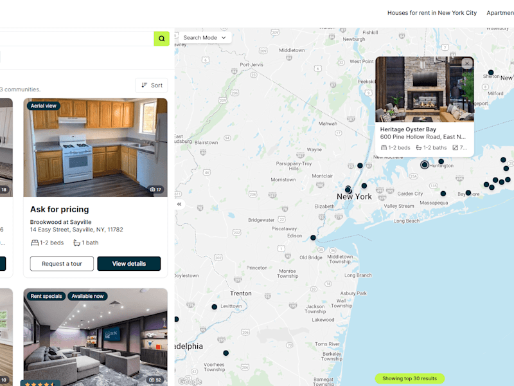
Task: Select the map pin near Levittown
Action: [215, 307]
